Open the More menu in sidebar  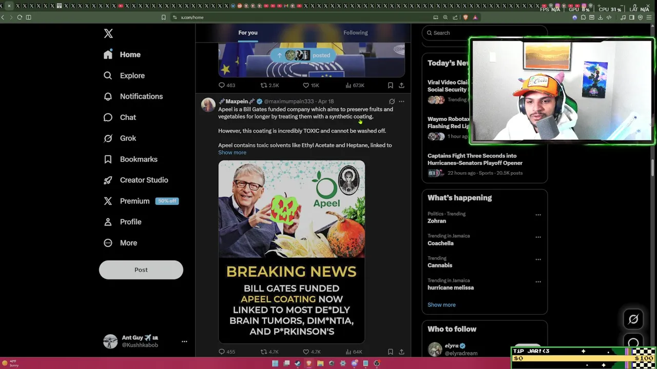(x=120, y=243)
